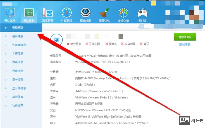Select the 硬件检测 hardware detection icon
The width and height of the screenshot is (205, 128).
(29, 15)
